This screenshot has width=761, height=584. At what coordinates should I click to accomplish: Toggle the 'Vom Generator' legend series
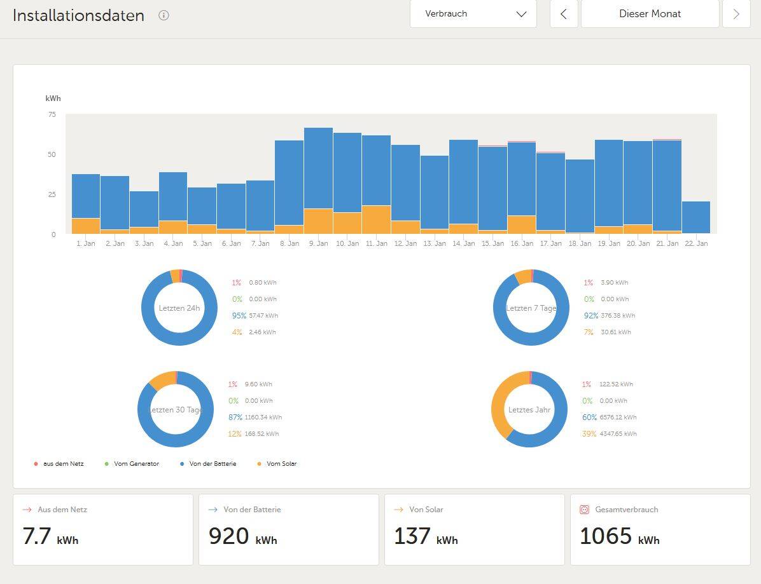pos(131,464)
